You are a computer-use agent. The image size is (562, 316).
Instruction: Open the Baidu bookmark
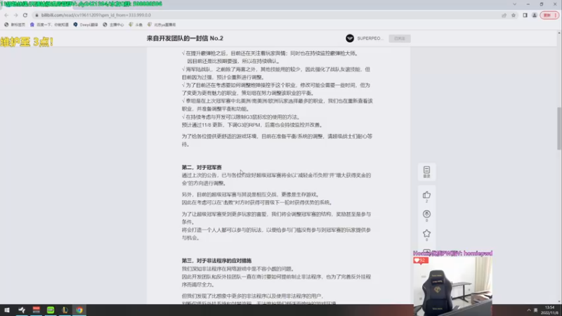[x=49, y=25]
